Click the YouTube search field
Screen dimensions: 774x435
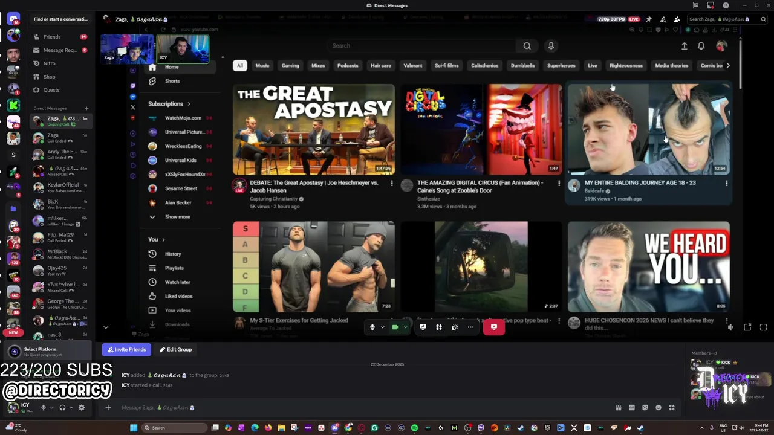tap(423, 46)
